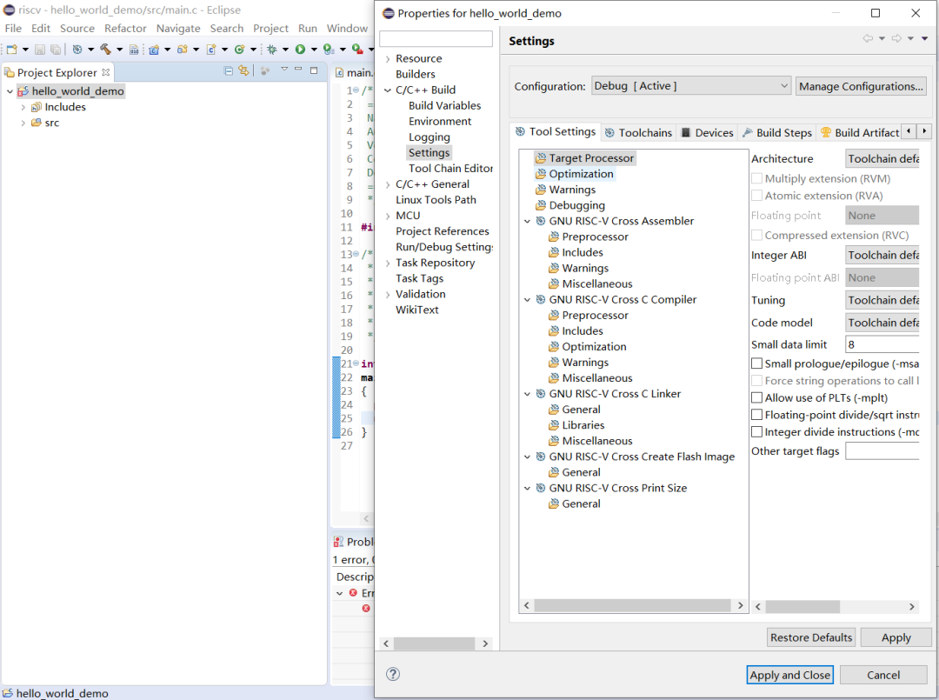The height and width of the screenshot is (700, 939).
Task: Click the Multiply extension (RVM) checkbox
Action: coord(757,178)
